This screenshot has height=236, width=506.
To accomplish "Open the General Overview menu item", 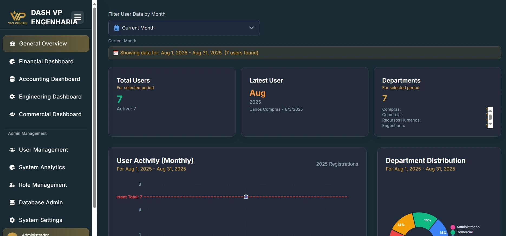I will 46,44.
